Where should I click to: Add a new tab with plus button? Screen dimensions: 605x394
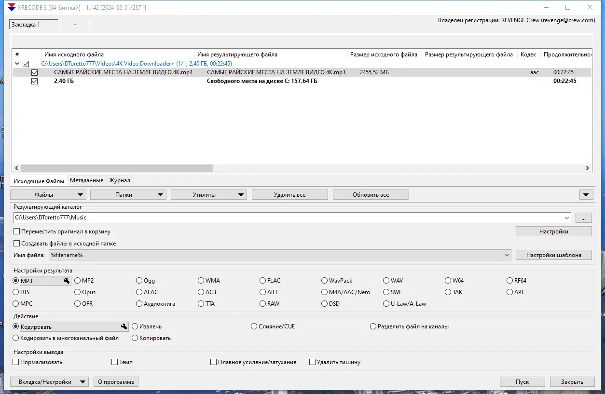[75, 24]
